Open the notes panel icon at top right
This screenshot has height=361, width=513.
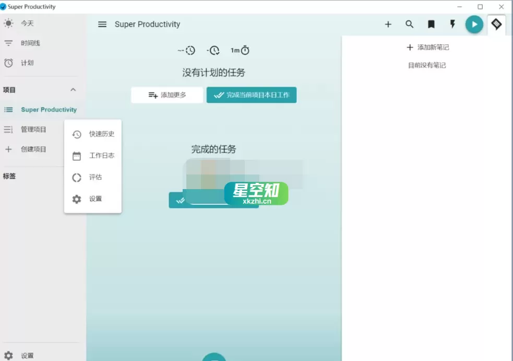496,24
